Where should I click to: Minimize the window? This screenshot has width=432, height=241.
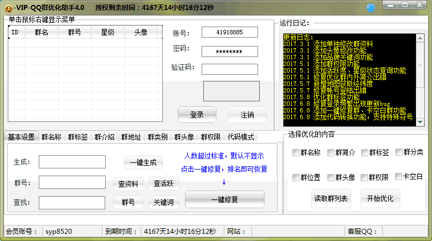(x=390, y=4)
